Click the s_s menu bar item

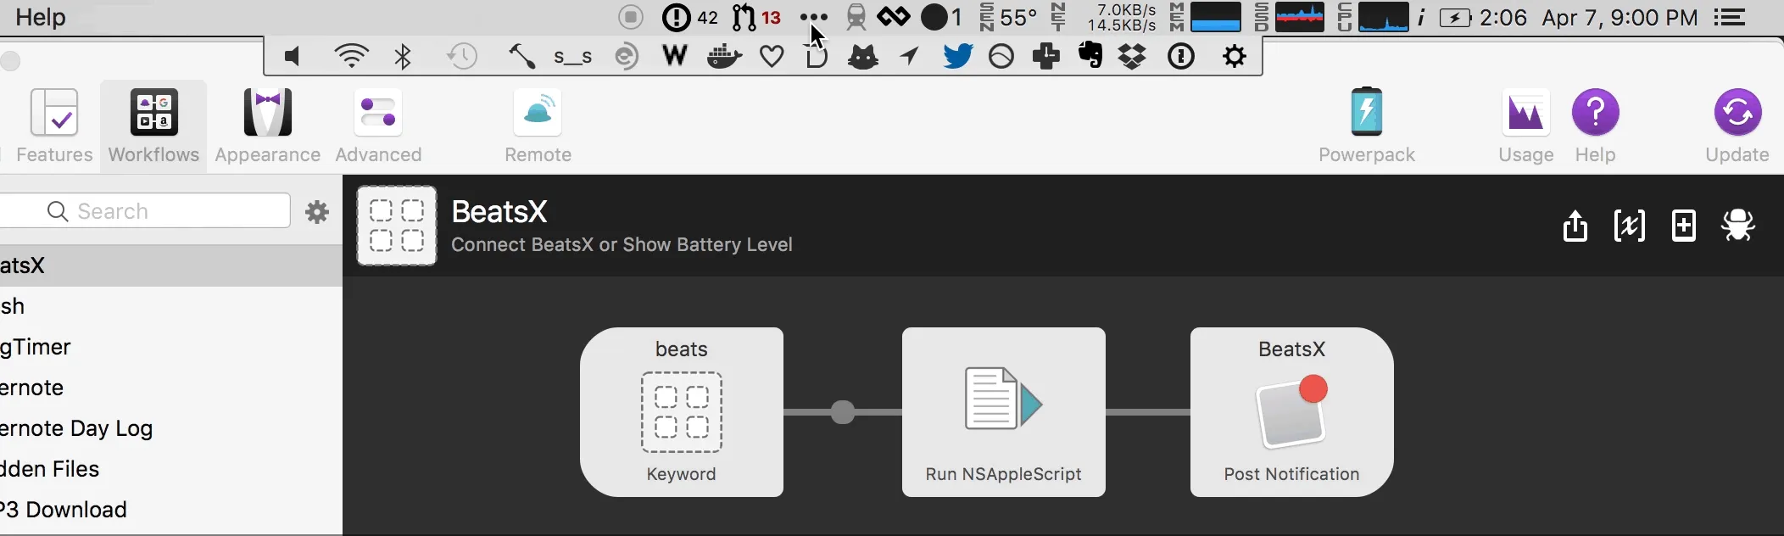click(573, 58)
